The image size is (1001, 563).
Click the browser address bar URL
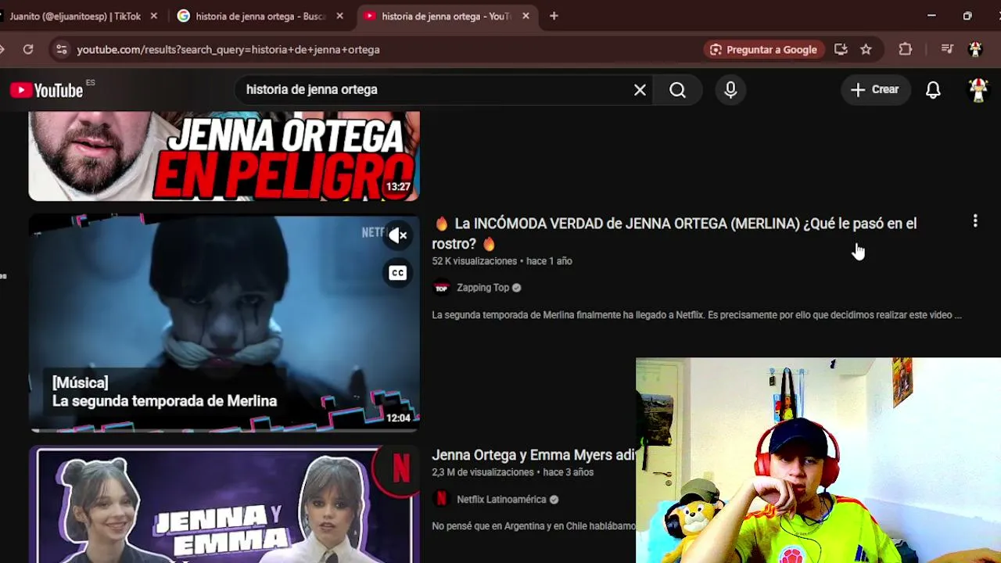pyautogui.click(x=228, y=49)
